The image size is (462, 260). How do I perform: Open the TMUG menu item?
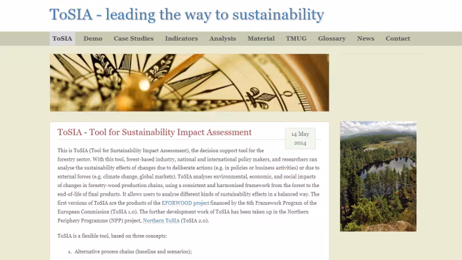[296, 39]
